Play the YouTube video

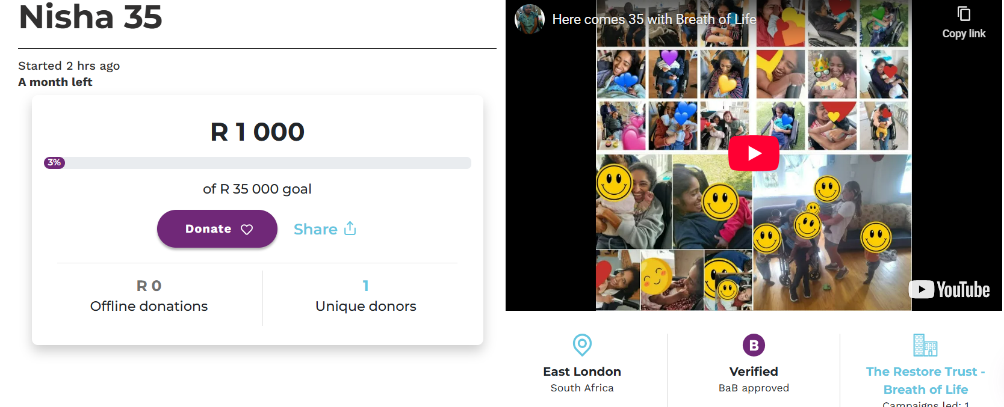point(754,153)
